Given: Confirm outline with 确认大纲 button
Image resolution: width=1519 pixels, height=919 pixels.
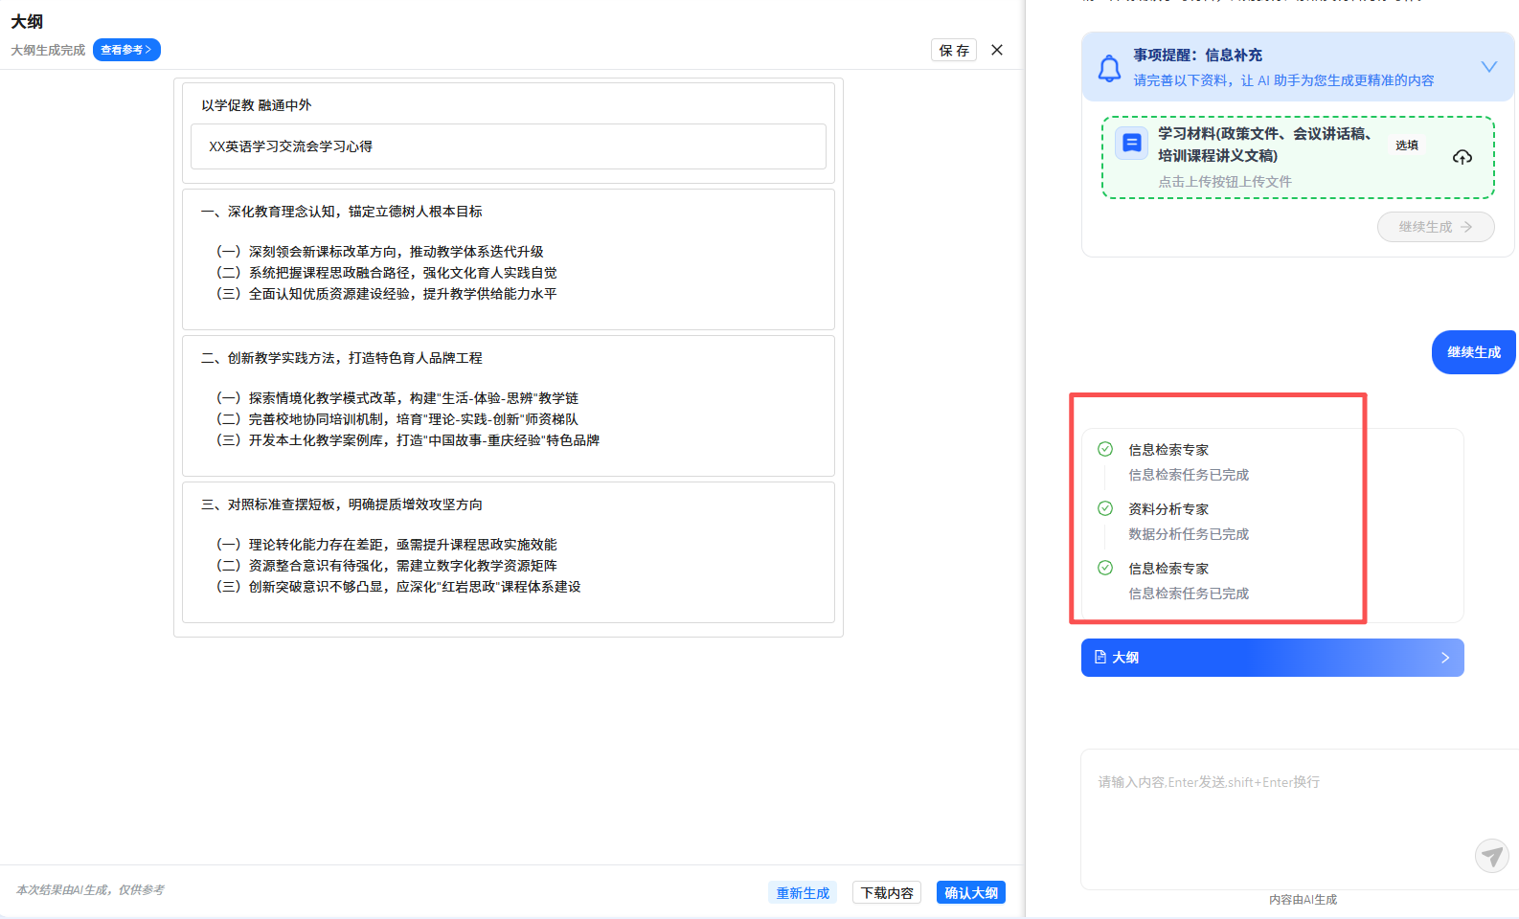Looking at the screenshot, I should tap(970, 892).
